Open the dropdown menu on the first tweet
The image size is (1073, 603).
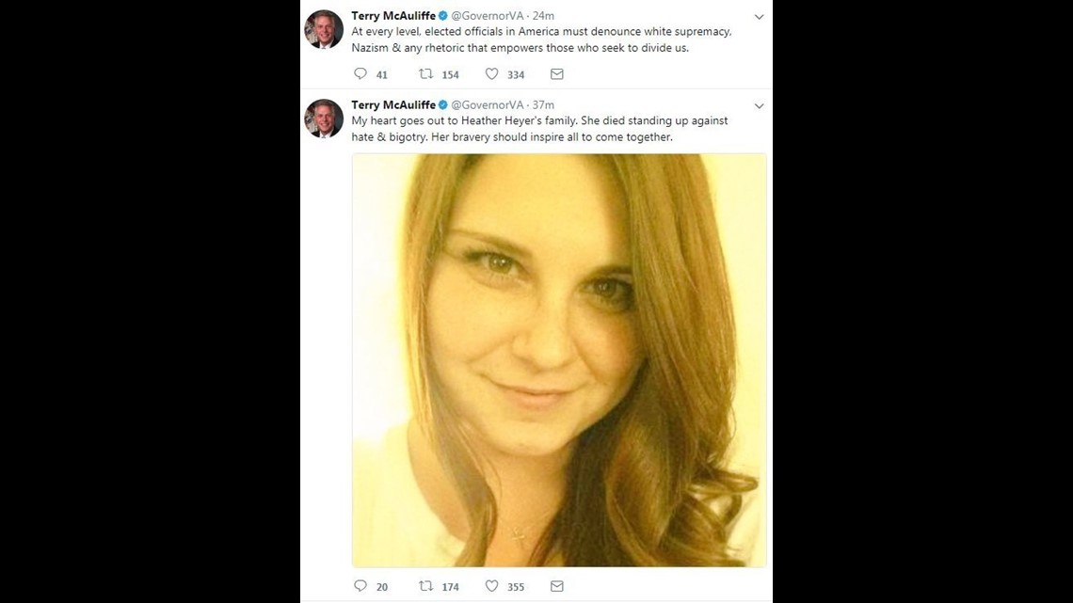pyautogui.click(x=760, y=16)
